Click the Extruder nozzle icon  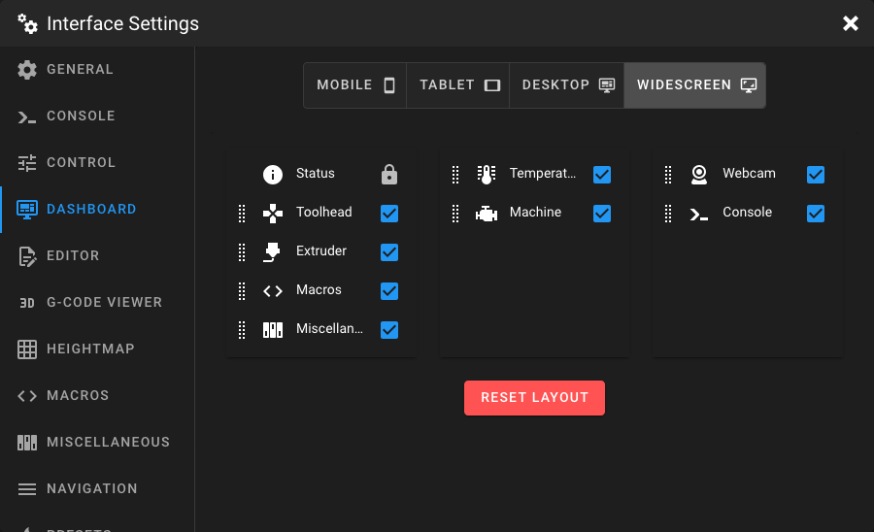pos(272,252)
